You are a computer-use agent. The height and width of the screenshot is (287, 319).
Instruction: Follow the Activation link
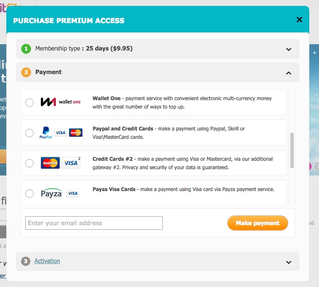[x=47, y=261]
